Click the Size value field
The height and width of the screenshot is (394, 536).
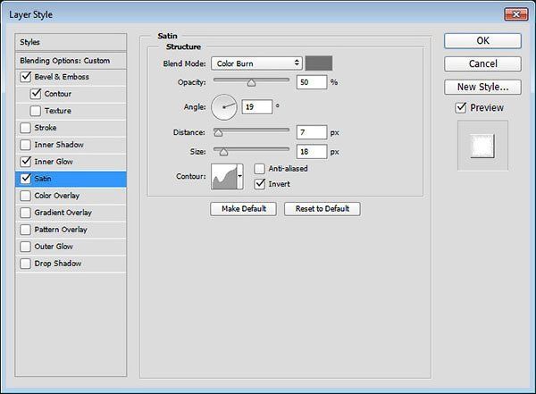point(312,152)
